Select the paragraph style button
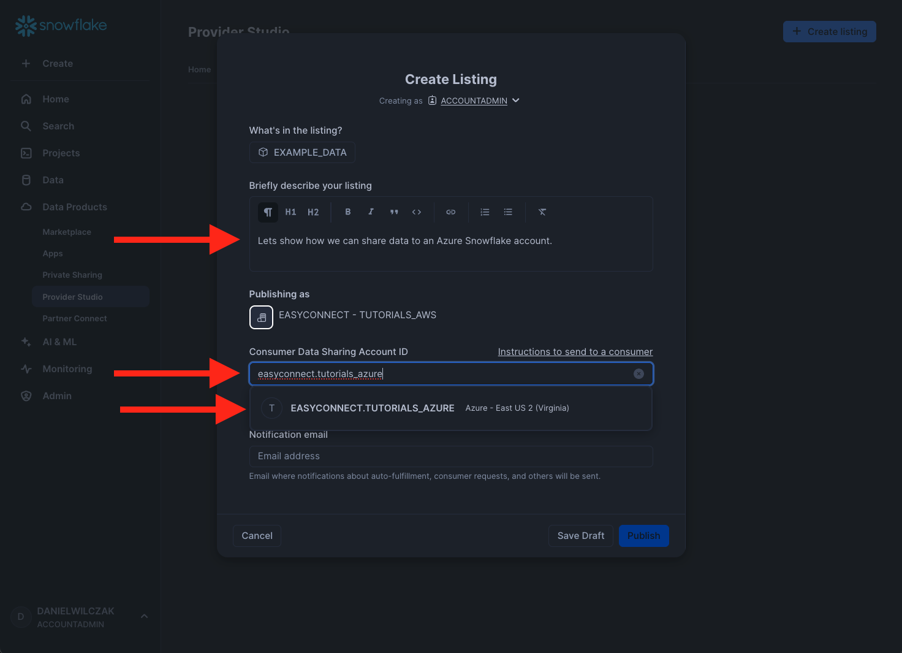 click(x=268, y=212)
